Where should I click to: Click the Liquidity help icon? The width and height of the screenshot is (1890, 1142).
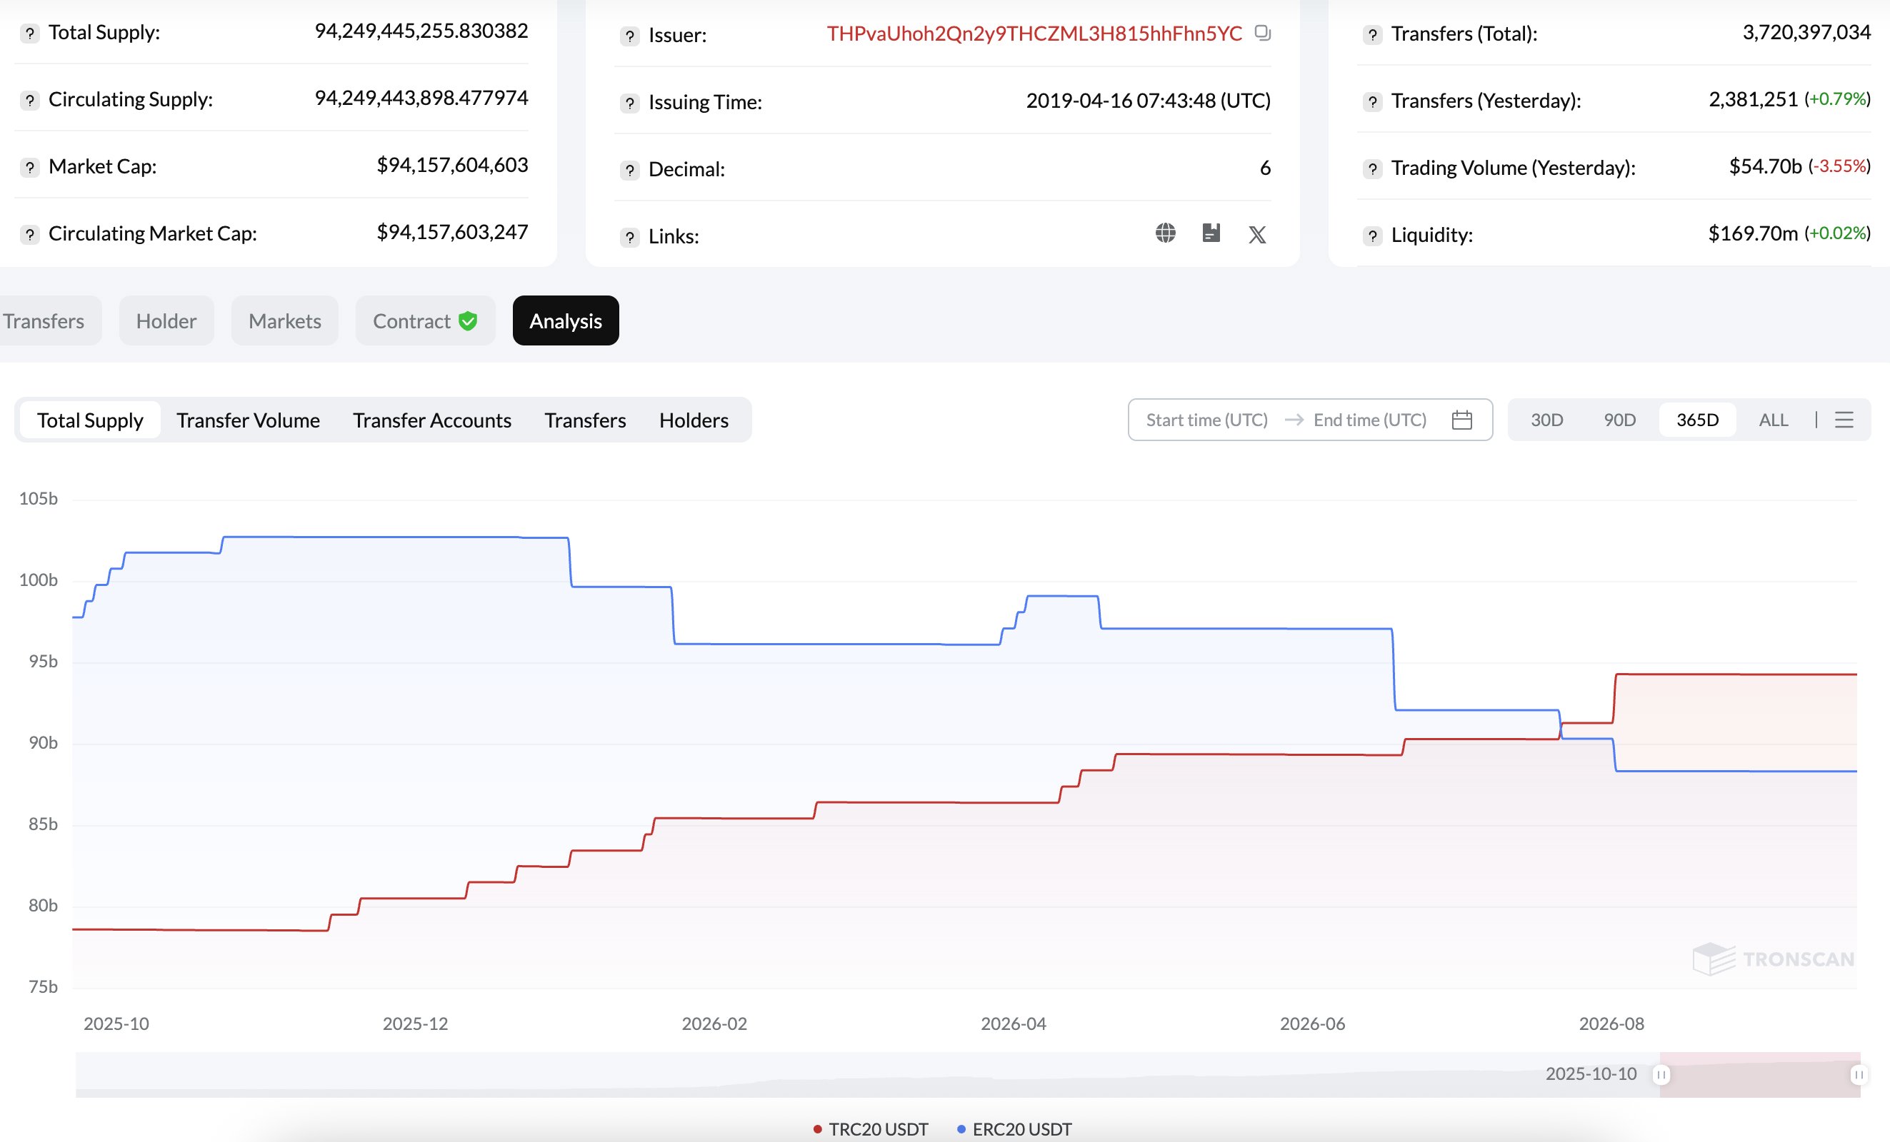click(x=1373, y=236)
